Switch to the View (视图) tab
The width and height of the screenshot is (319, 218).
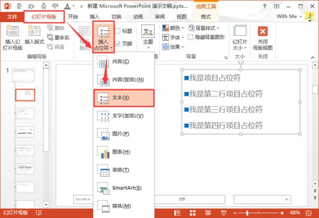coord(181,16)
